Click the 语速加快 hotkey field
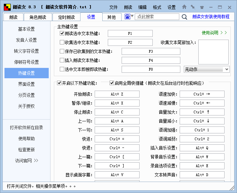The height and width of the screenshot is (193, 237). tap(202, 94)
